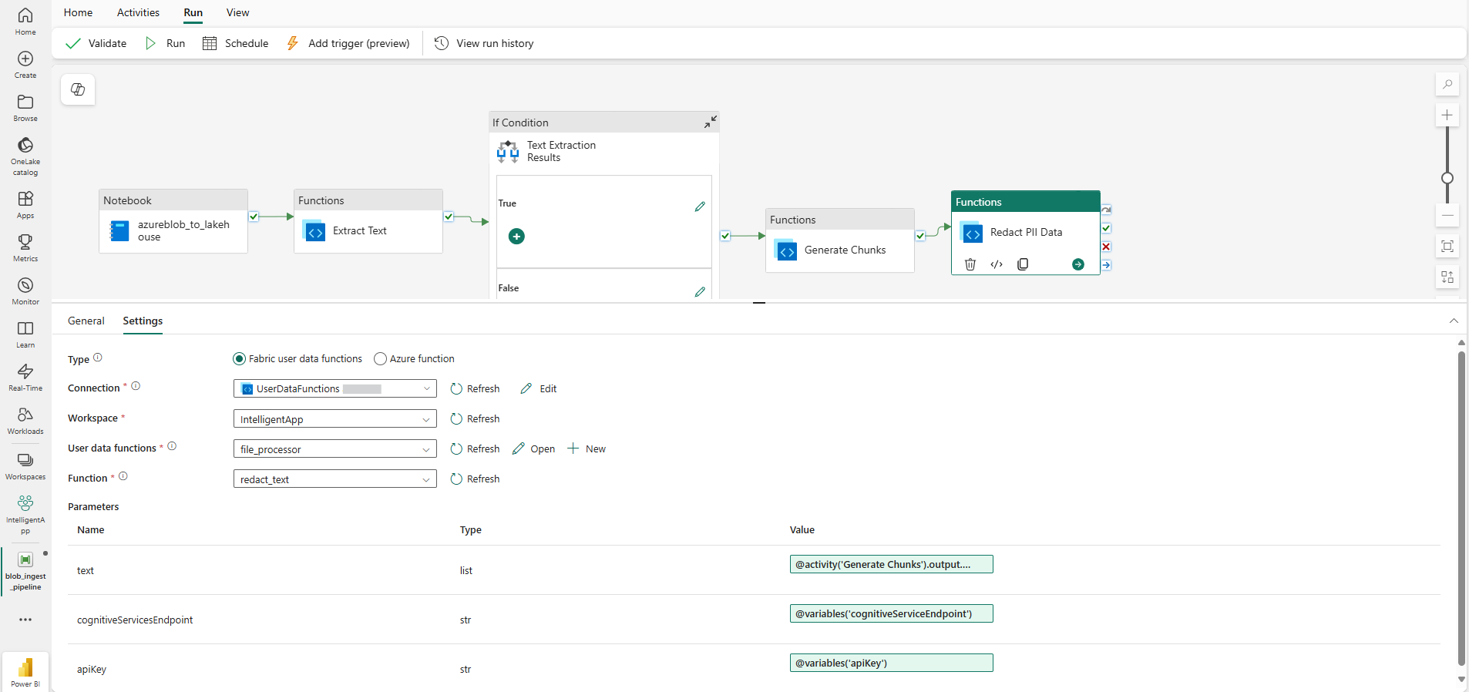Select the Azure function radio button
Image resolution: width=1469 pixels, height=692 pixels.
380,359
